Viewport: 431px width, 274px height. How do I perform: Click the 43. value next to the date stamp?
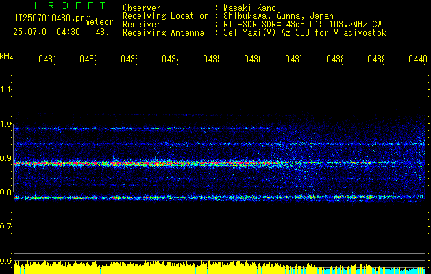102,32
